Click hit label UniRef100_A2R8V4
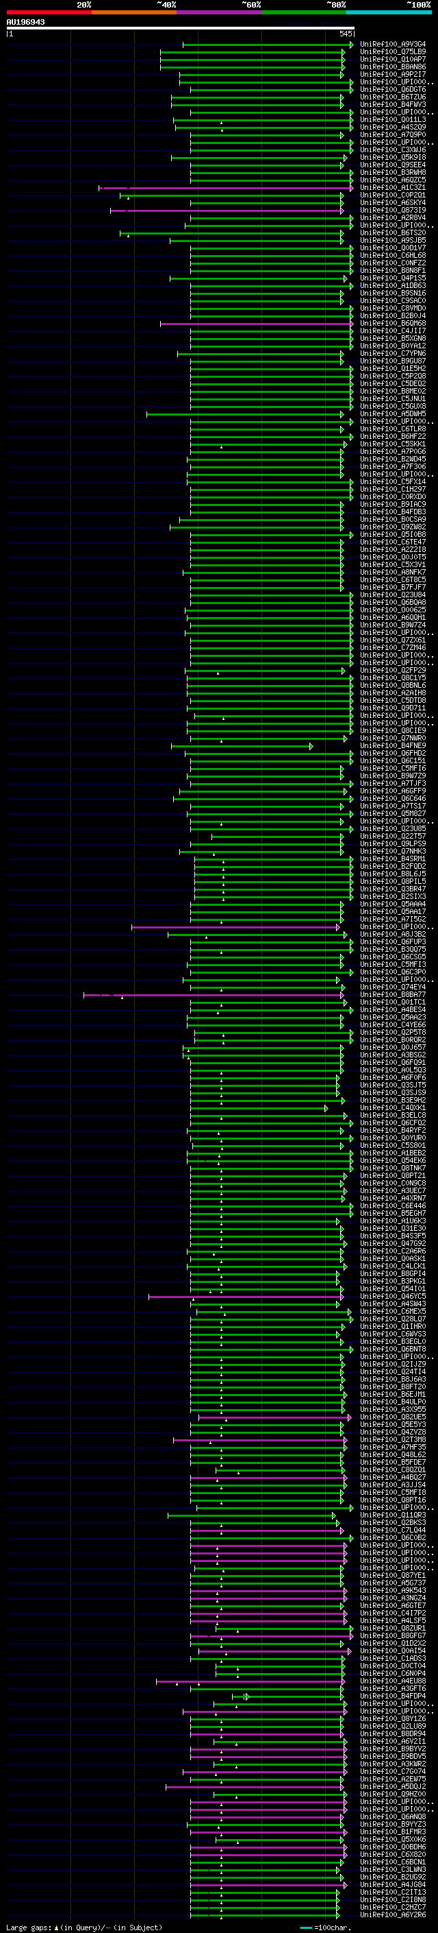 pyautogui.click(x=393, y=217)
